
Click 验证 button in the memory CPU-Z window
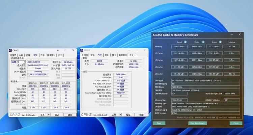click(128, 115)
